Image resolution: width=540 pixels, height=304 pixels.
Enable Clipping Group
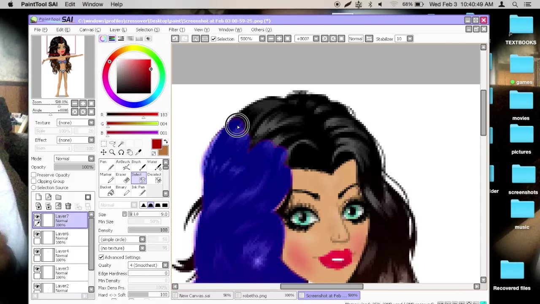tap(34, 181)
